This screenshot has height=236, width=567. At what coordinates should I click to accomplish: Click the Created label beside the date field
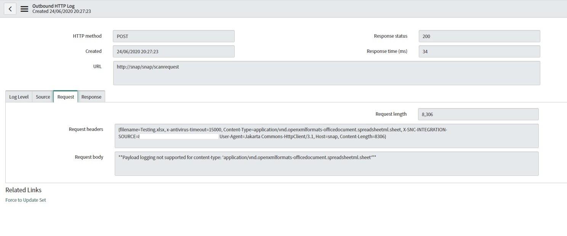click(93, 51)
